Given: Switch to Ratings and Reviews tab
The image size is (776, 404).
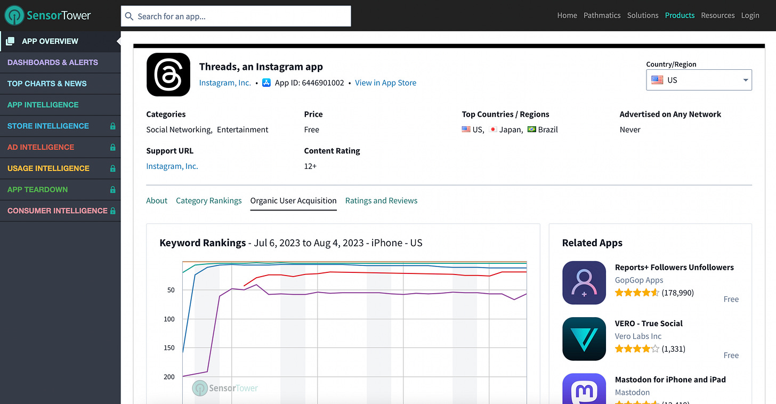Looking at the screenshot, I should [381, 200].
